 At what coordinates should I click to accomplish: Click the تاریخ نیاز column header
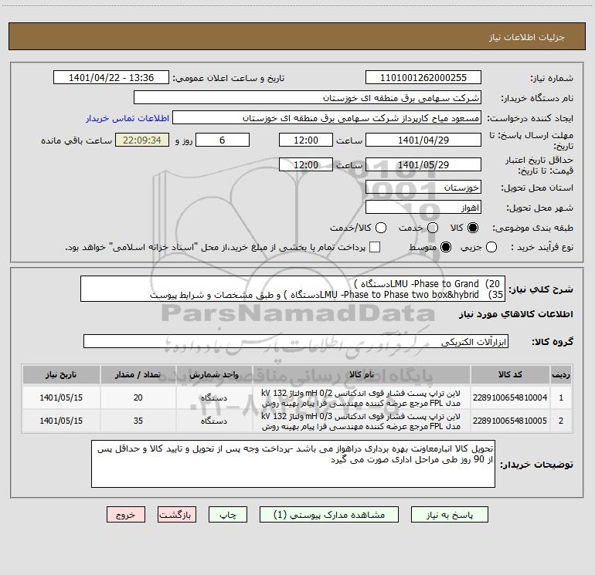(61, 374)
